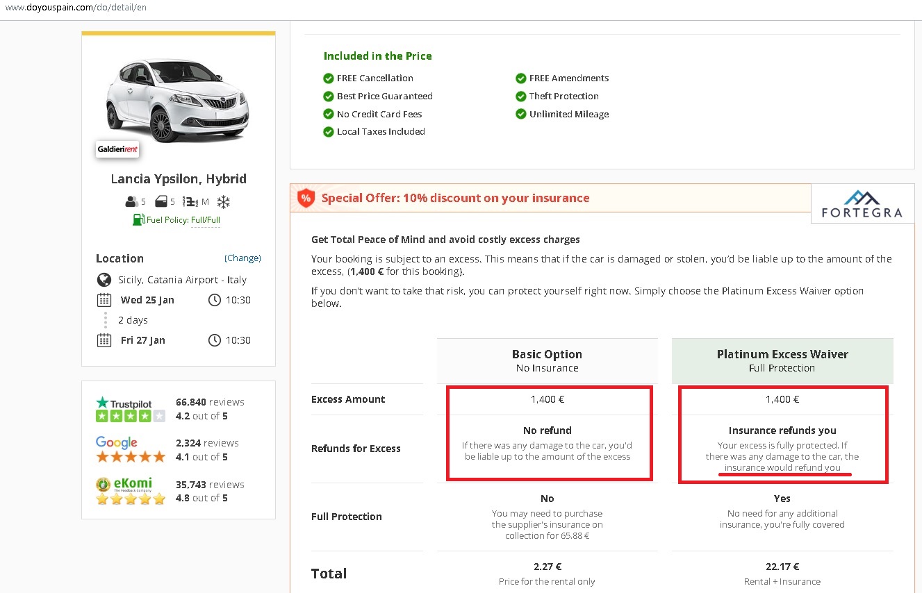Click the eKomi logo
Screen dimensions: 922x593
tap(124, 484)
